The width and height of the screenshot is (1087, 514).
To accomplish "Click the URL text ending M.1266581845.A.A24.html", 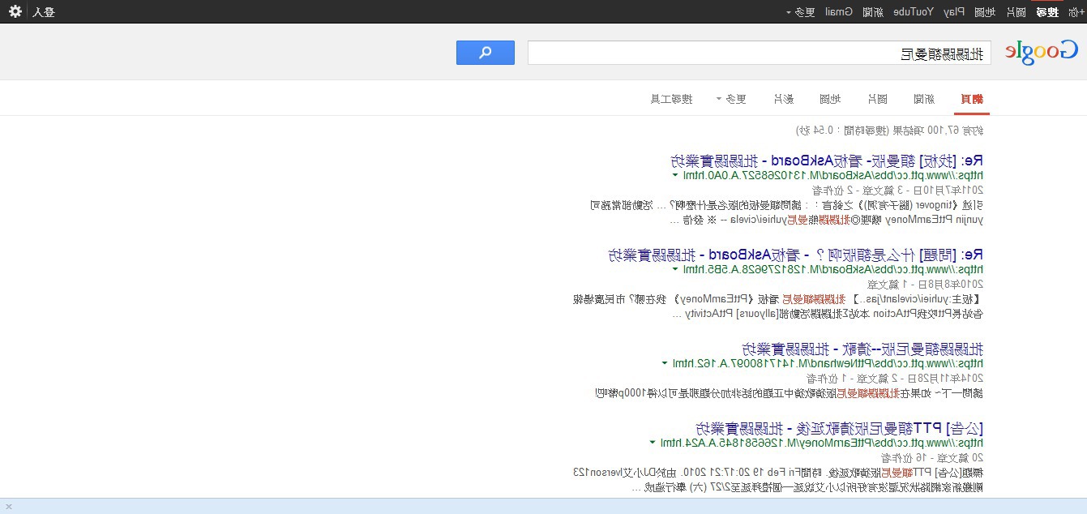I will pyautogui.click(x=823, y=443).
